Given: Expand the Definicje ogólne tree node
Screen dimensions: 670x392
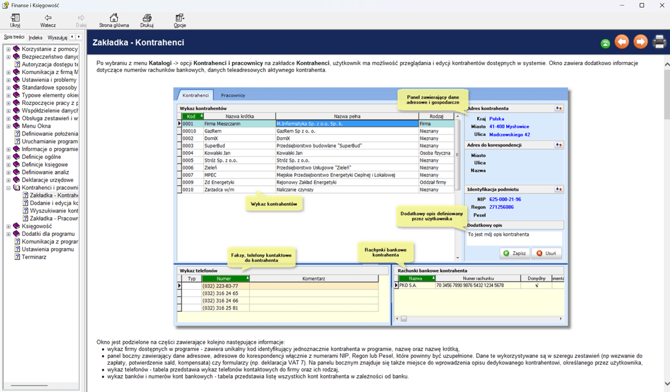Looking at the screenshot, I should [8, 157].
